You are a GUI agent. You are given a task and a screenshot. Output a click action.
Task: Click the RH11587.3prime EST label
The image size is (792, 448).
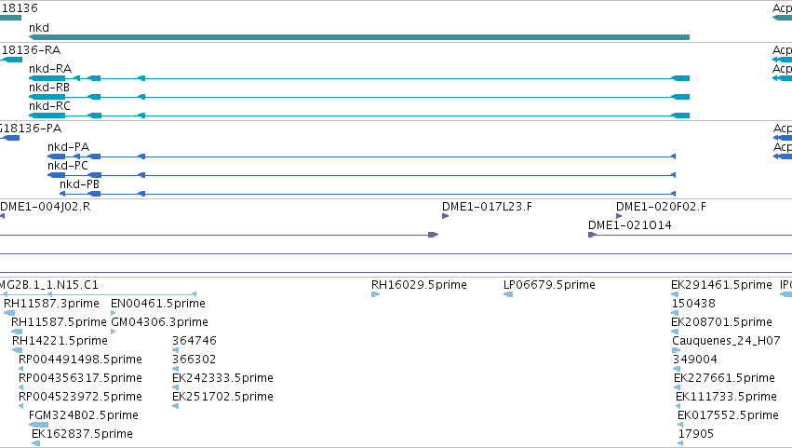[x=51, y=304]
